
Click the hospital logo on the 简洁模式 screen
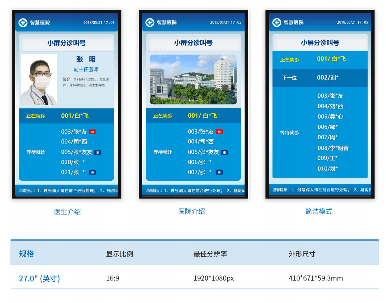coord(277,23)
